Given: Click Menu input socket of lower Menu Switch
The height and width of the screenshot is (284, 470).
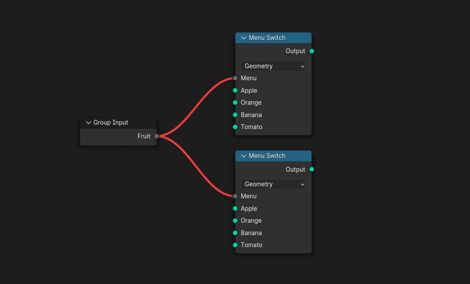Looking at the screenshot, I should point(235,197).
